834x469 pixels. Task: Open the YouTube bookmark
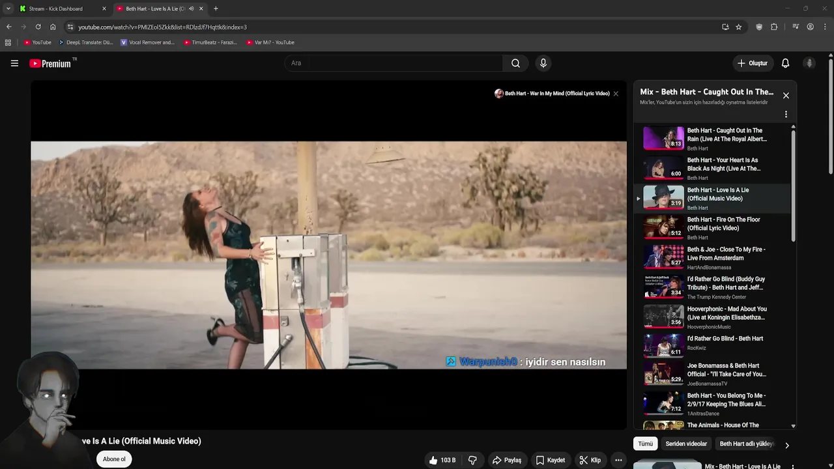(37, 42)
